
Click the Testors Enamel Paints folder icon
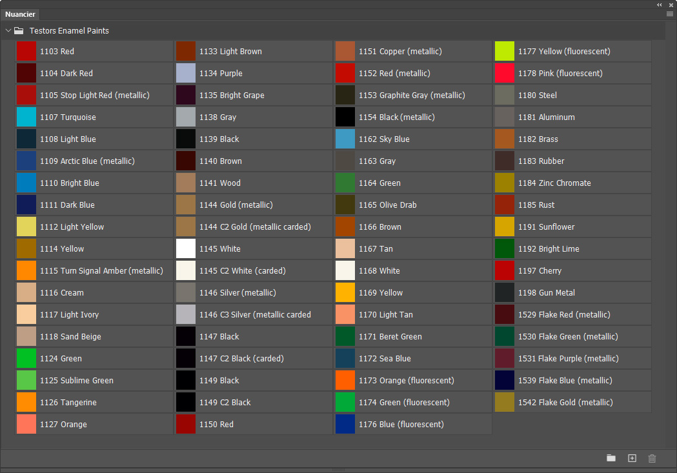pyautogui.click(x=18, y=30)
